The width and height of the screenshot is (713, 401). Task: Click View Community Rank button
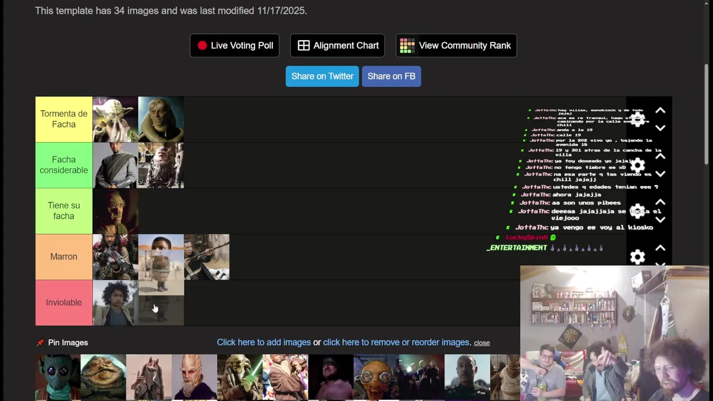tap(456, 46)
